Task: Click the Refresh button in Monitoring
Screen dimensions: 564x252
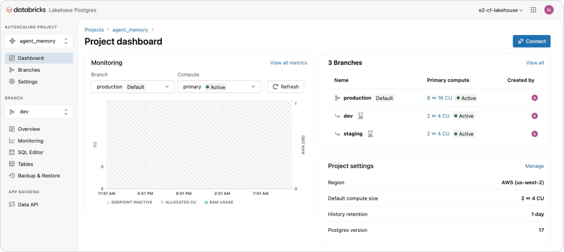Action: (x=286, y=87)
